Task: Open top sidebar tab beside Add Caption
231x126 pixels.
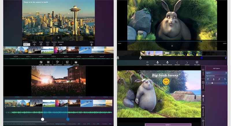Action: pyautogui.click(x=203, y=72)
